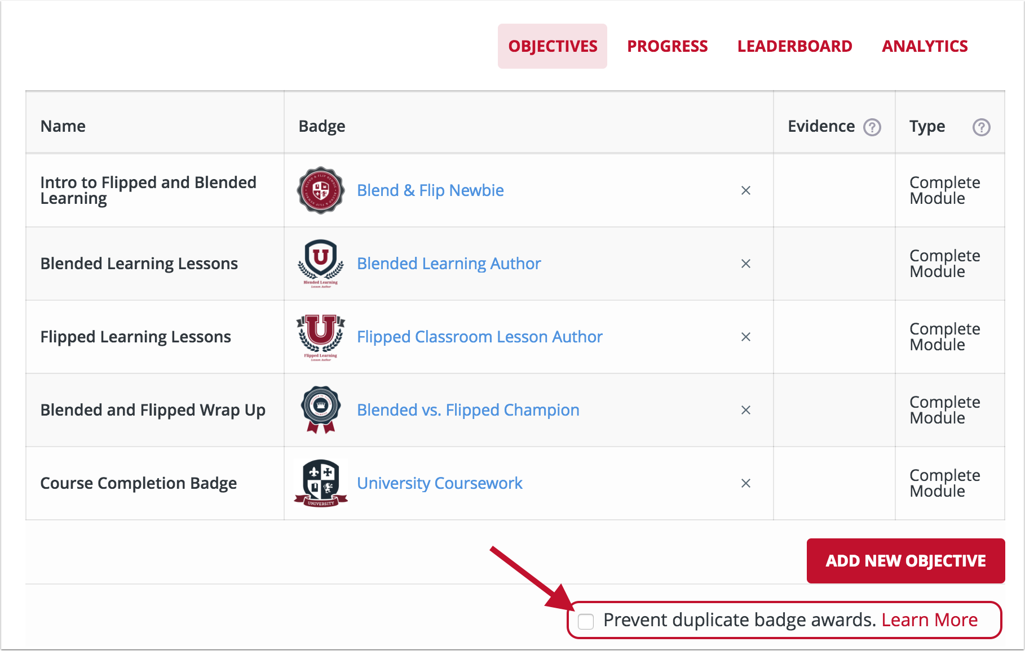Open the Blended Learning Author badge link
Viewport: 1025px width, 651px height.
[448, 263]
